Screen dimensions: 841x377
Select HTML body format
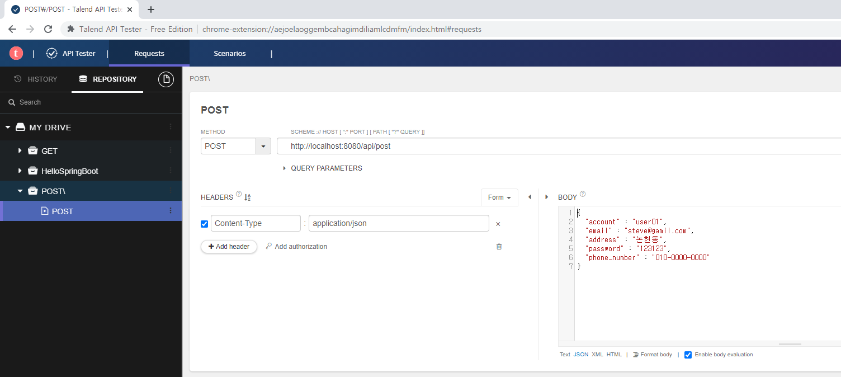coord(614,355)
